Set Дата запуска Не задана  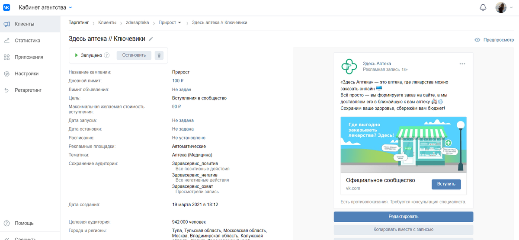183,121
